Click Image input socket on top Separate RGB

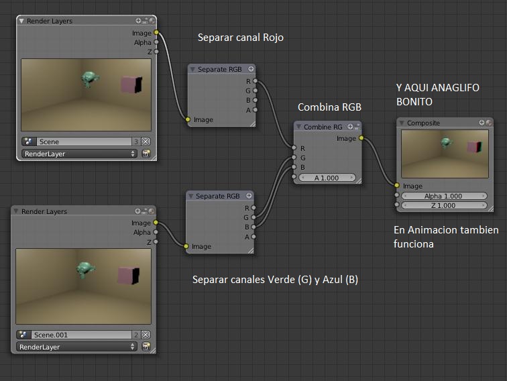pyautogui.click(x=188, y=119)
